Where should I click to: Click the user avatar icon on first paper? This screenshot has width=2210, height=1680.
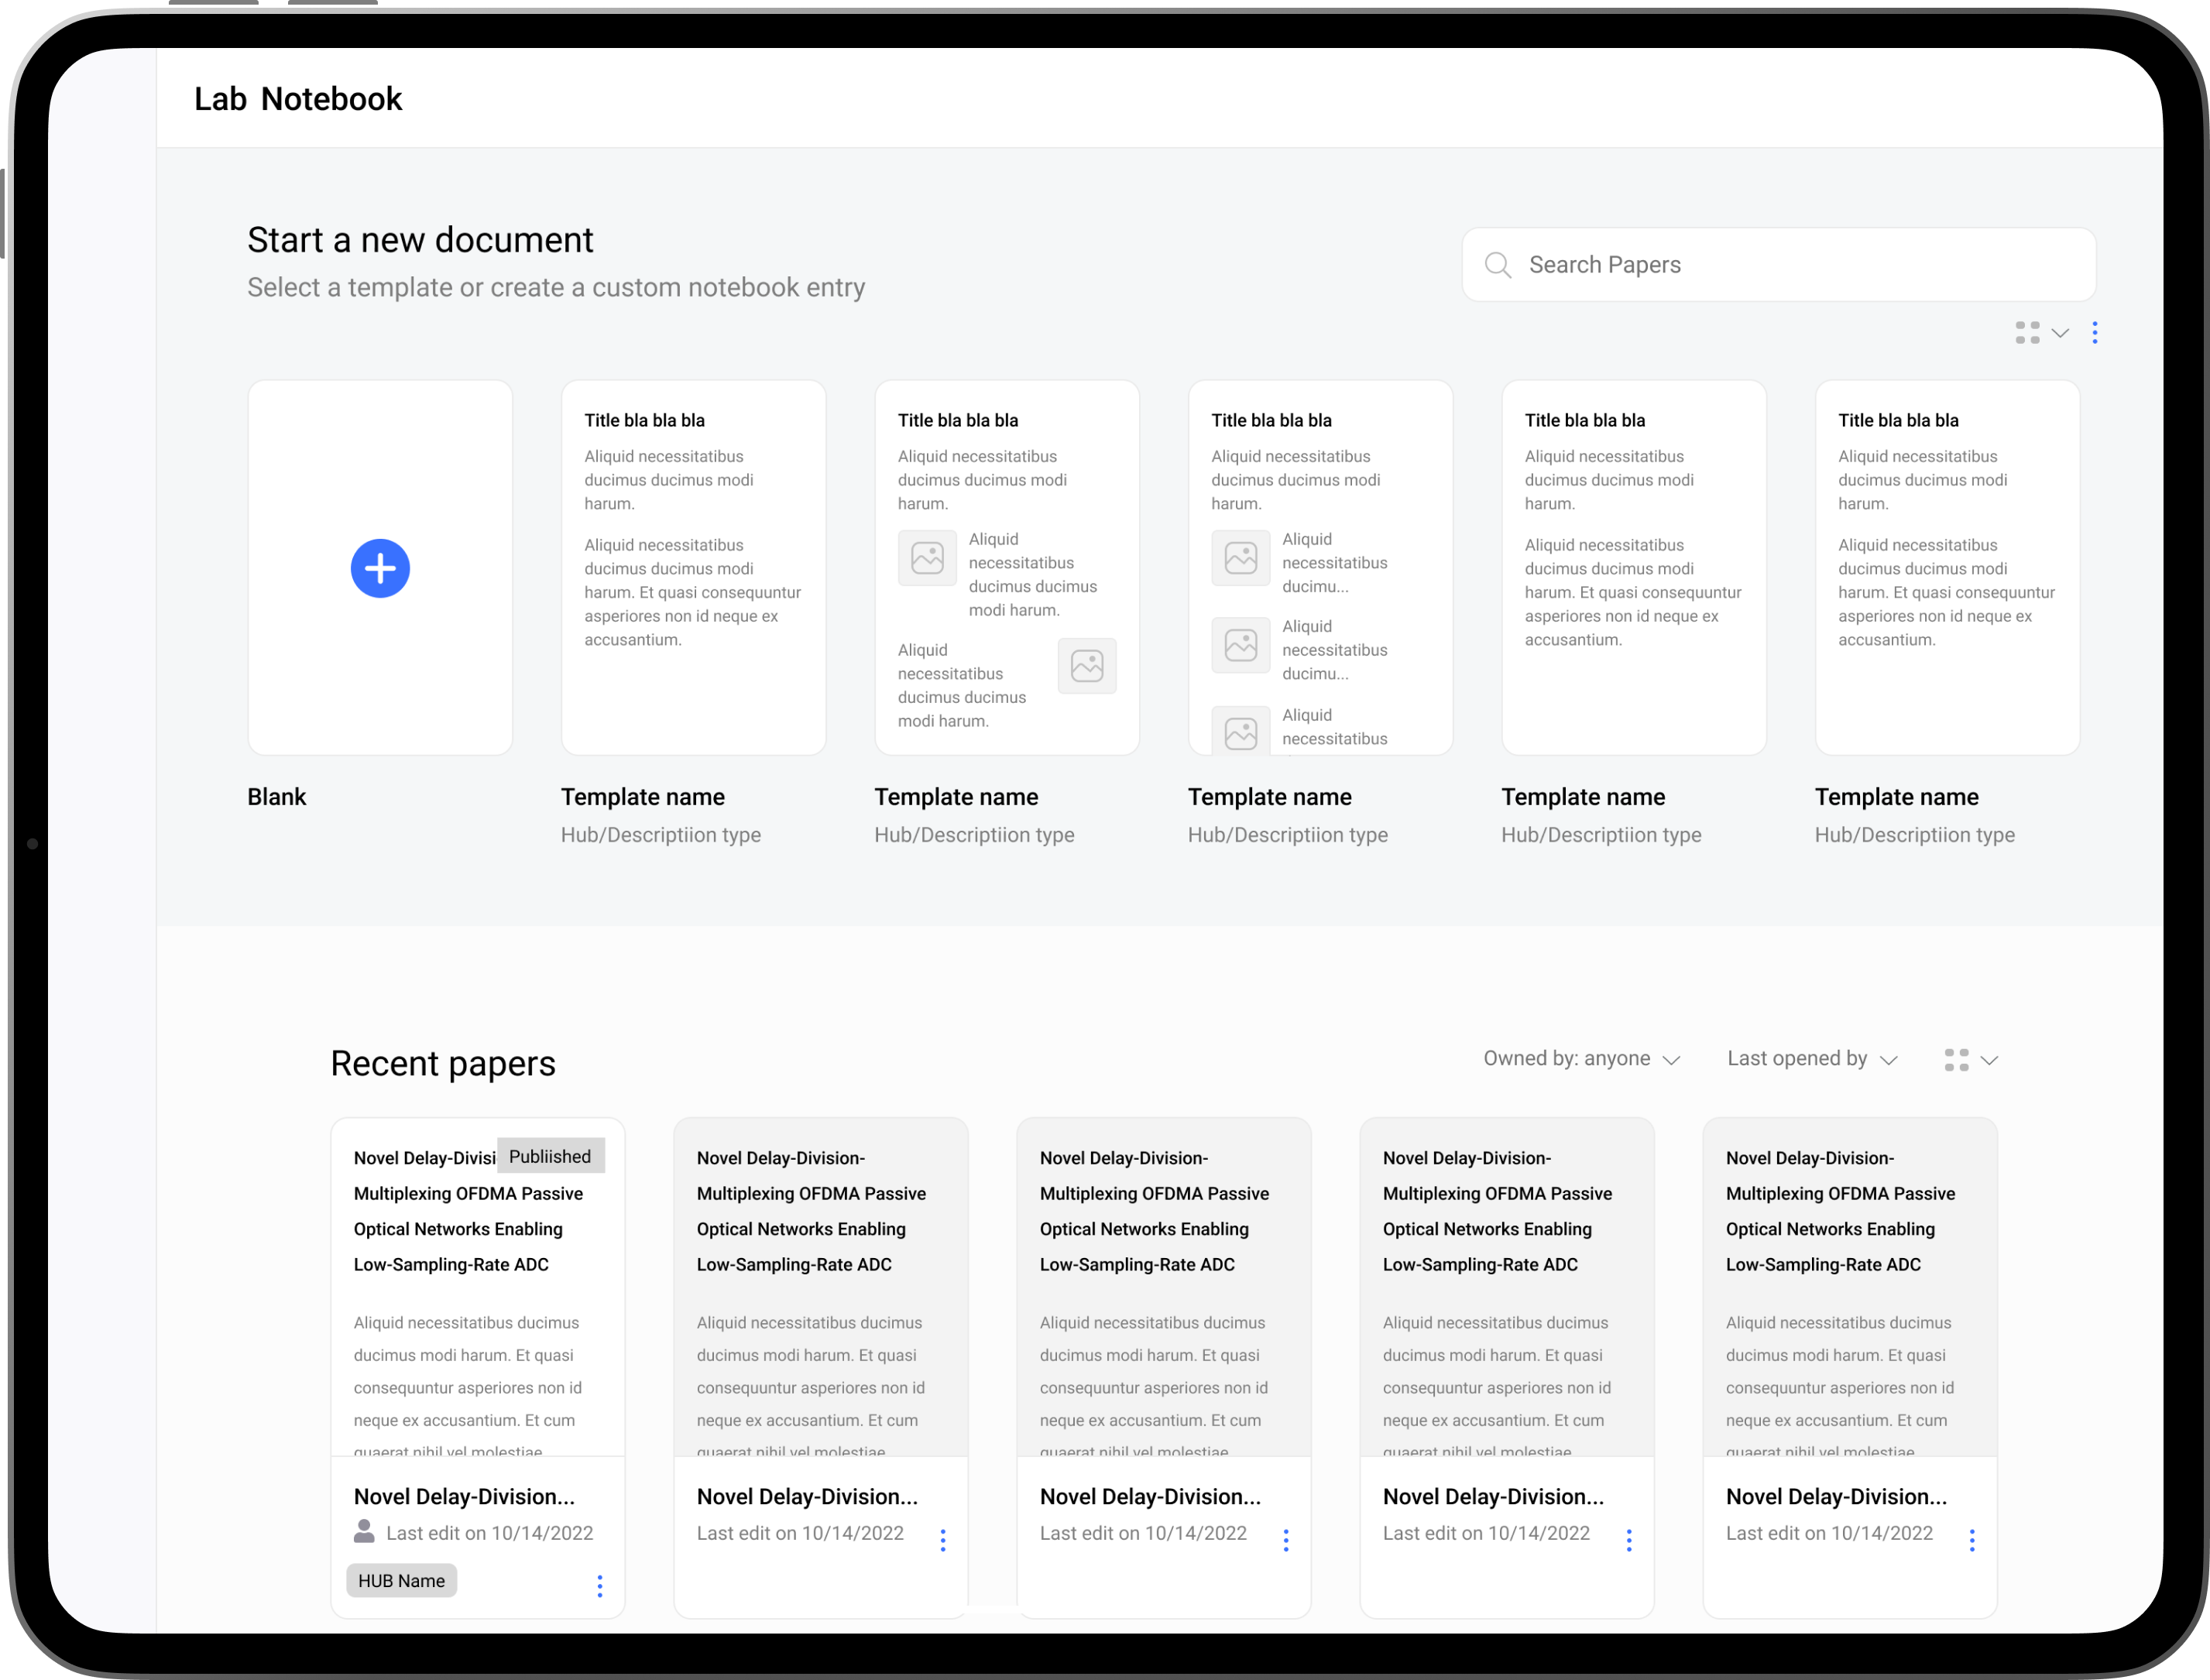[364, 1531]
